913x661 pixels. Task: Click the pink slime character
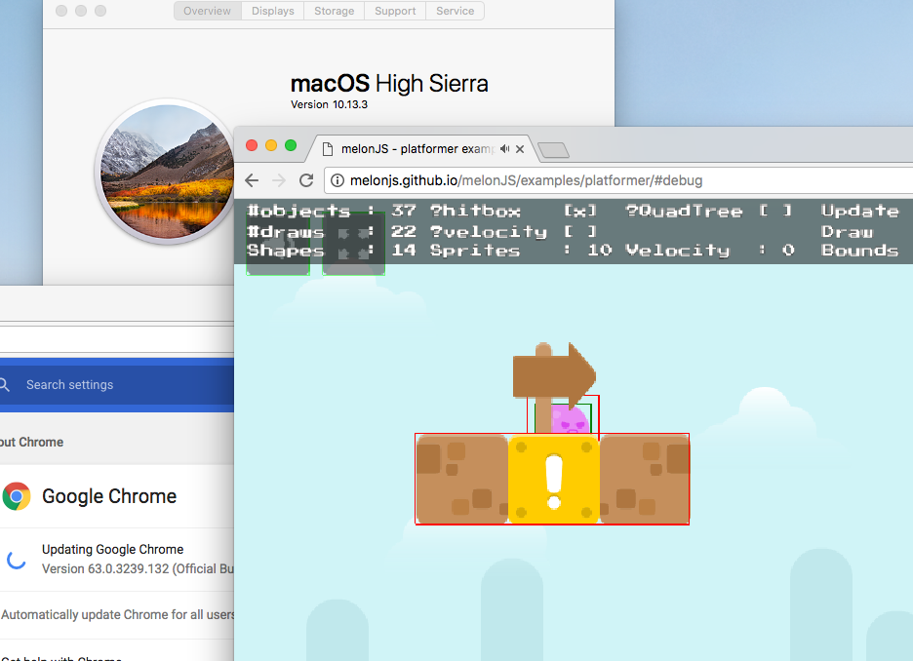(570, 419)
